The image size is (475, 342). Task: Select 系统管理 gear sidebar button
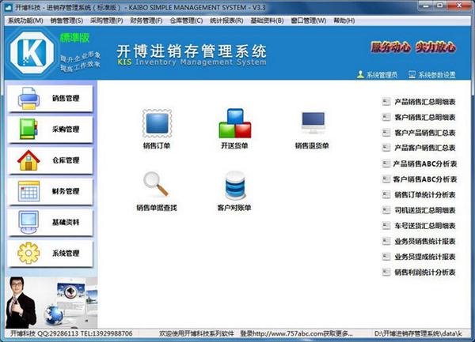50,254
